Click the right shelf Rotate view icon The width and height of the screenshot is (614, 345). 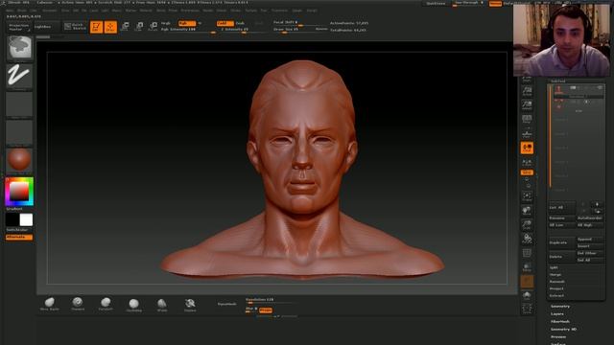[527, 239]
